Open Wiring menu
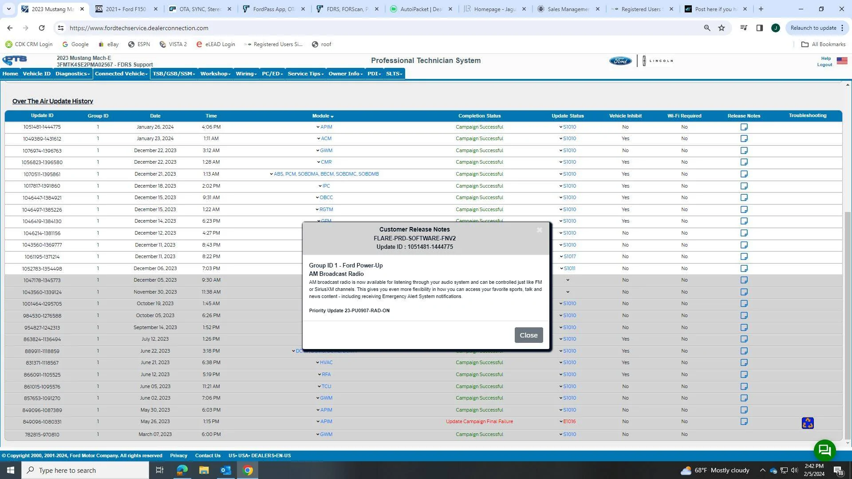852x479 pixels. tap(246, 74)
